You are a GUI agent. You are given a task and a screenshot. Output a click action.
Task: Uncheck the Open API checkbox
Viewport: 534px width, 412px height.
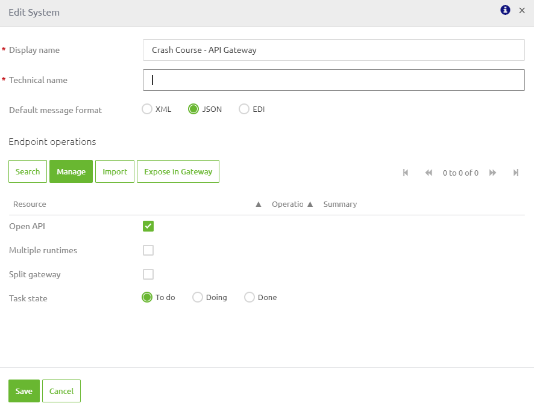pos(148,226)
